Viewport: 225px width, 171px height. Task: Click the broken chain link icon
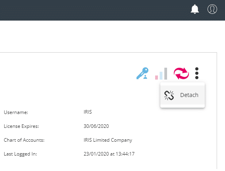(169, 95)
